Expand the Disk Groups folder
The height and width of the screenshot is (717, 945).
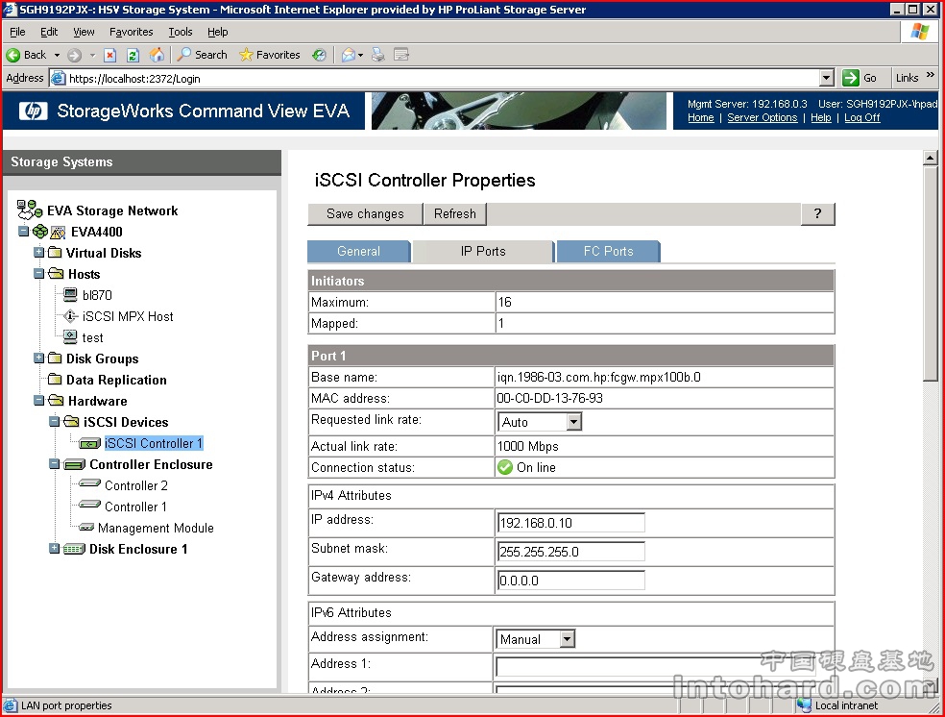pyautogui.click(x=39, y=358)
